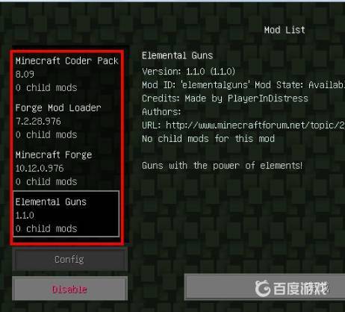Click the Mod List screen title

click(x=285, y=30)
